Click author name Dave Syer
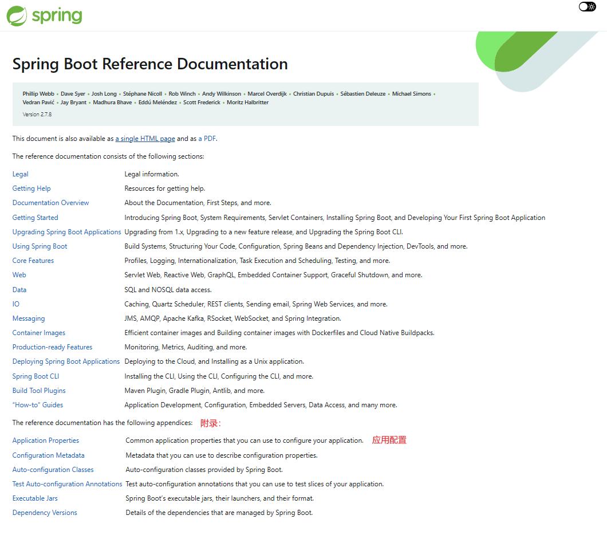The image size is (607, 535). pos(73,94)
